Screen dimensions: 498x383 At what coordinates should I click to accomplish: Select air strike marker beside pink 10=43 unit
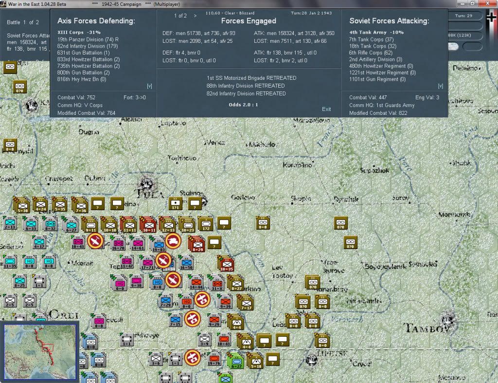95,241
